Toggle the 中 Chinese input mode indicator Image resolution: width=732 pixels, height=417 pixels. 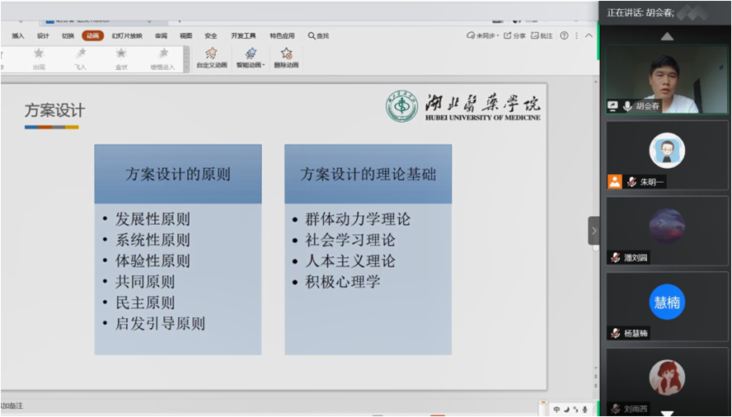pos(557,409)
